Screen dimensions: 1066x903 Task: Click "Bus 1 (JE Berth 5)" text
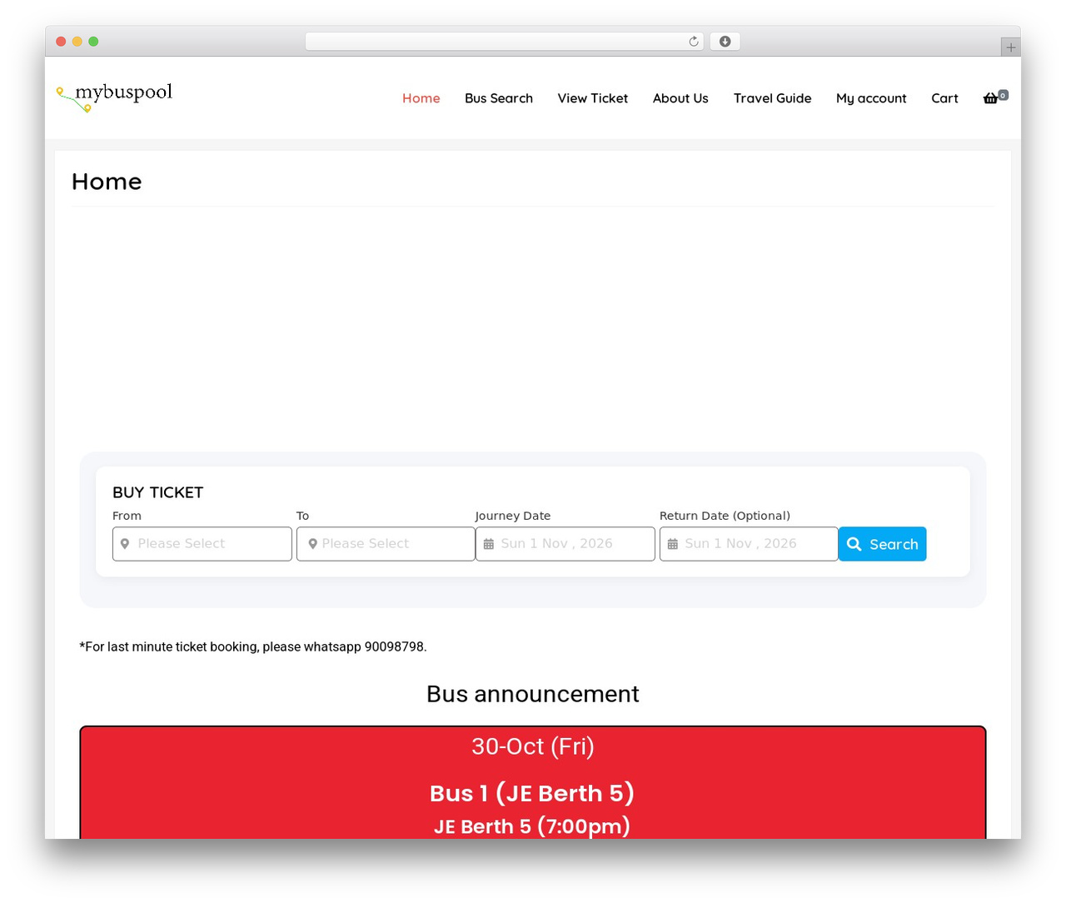532,793
